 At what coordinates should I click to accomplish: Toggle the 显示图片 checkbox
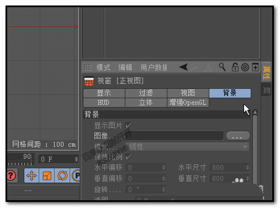128,125
